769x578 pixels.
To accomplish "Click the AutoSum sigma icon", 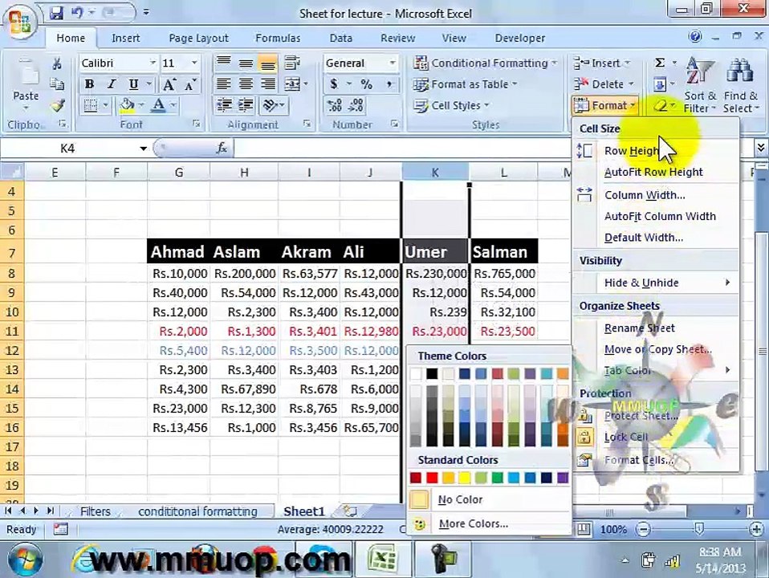I will pyautogui.click(x=660, y=63).
